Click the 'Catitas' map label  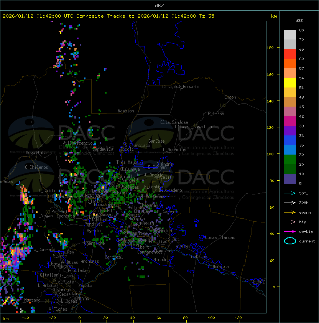click(199, 257)
